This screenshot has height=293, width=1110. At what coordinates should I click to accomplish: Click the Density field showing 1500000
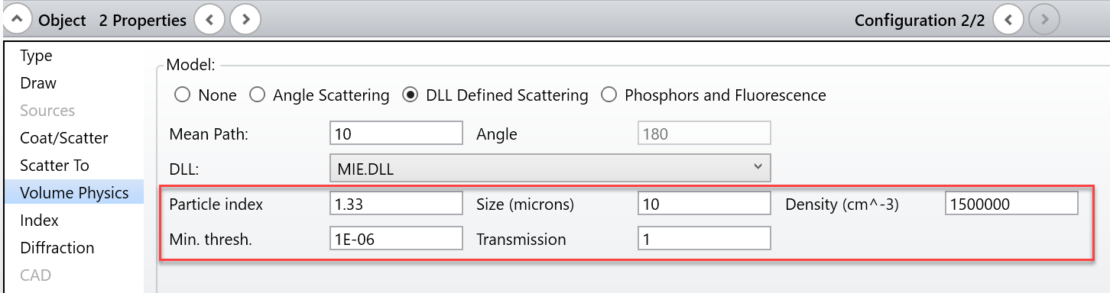point(1011,204)
